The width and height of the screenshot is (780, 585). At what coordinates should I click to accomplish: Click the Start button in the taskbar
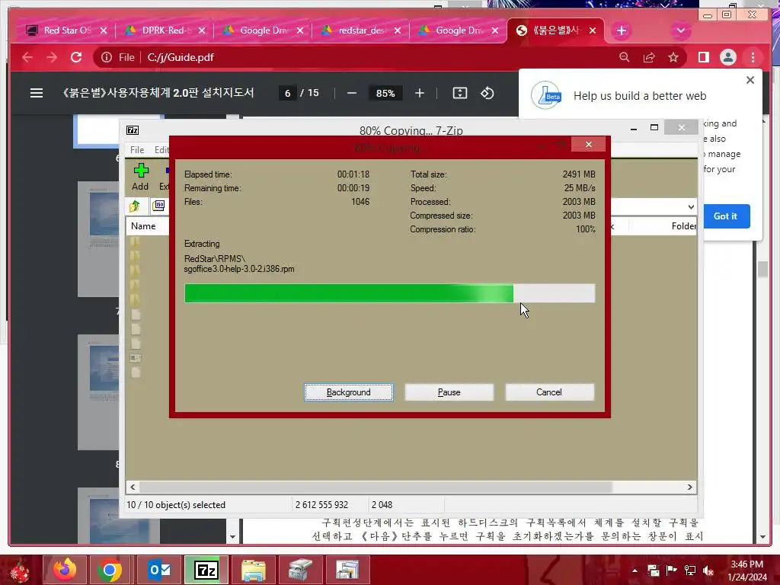coord(19,570)
